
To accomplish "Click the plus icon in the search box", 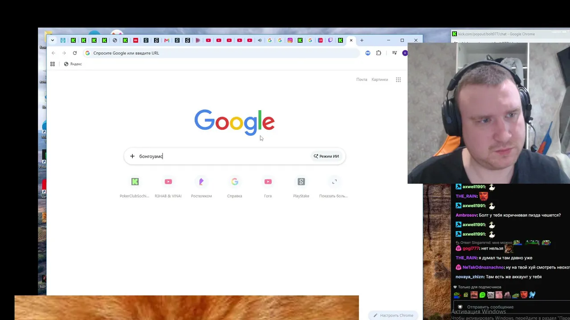I will point(132,156).
